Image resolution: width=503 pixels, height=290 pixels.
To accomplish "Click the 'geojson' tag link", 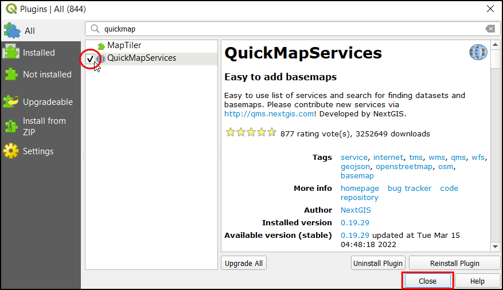I will tap(356, 167).
